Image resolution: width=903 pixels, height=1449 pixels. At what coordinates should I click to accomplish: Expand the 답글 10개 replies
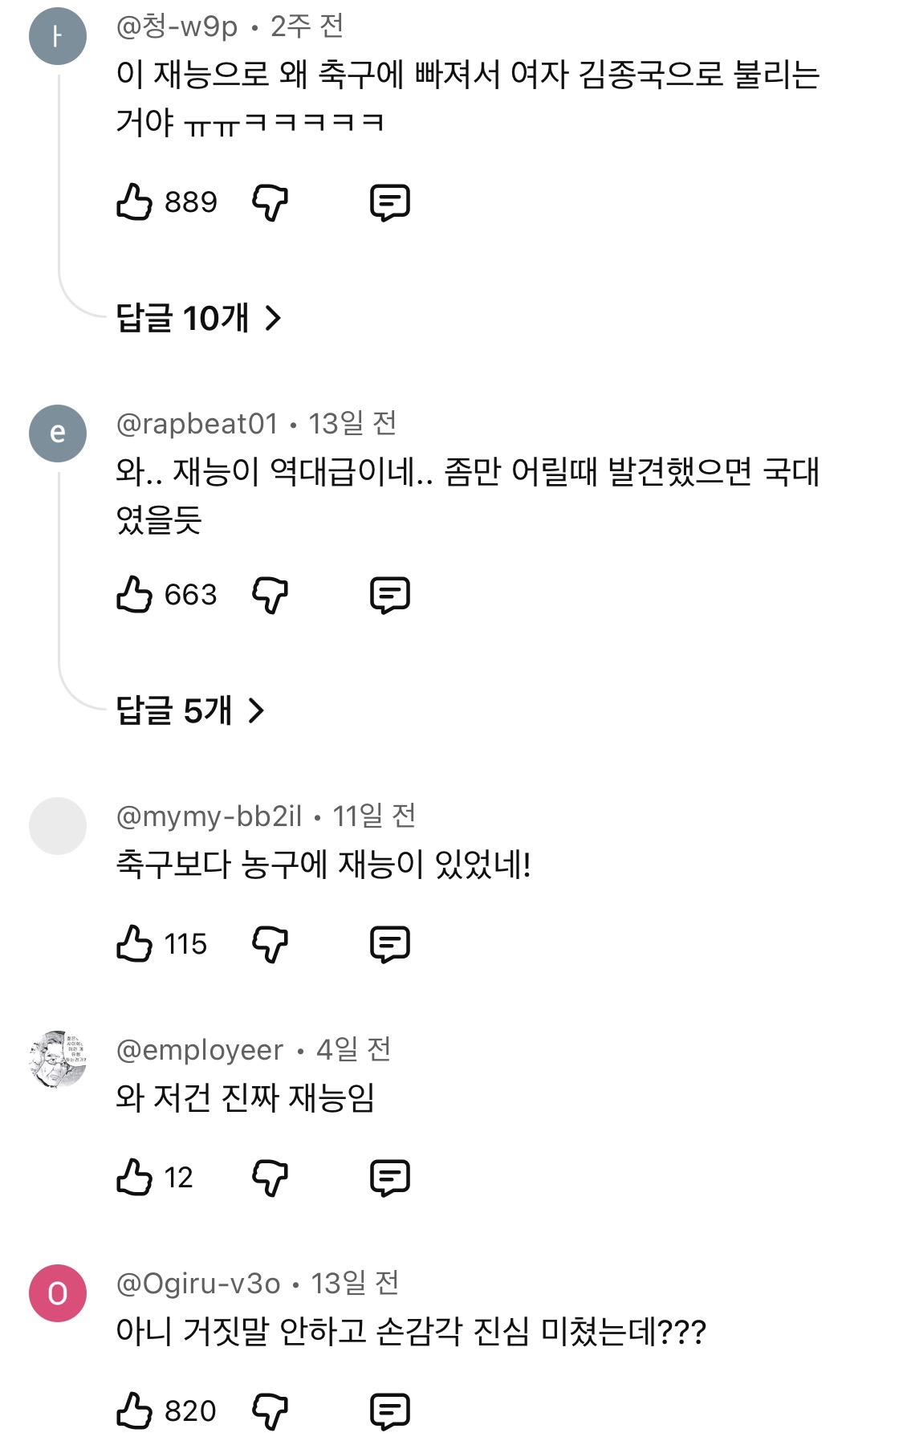point(198,319)
